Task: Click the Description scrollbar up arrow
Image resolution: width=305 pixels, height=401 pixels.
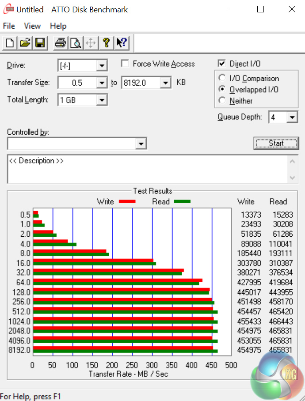Action: (292, 162)
